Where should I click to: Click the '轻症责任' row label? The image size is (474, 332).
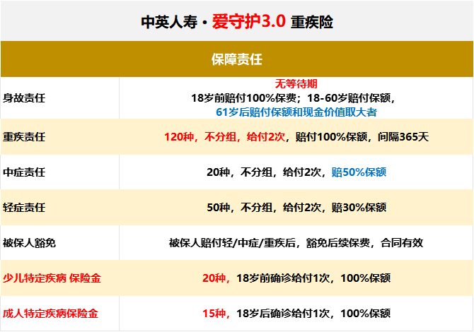(24, 208)
